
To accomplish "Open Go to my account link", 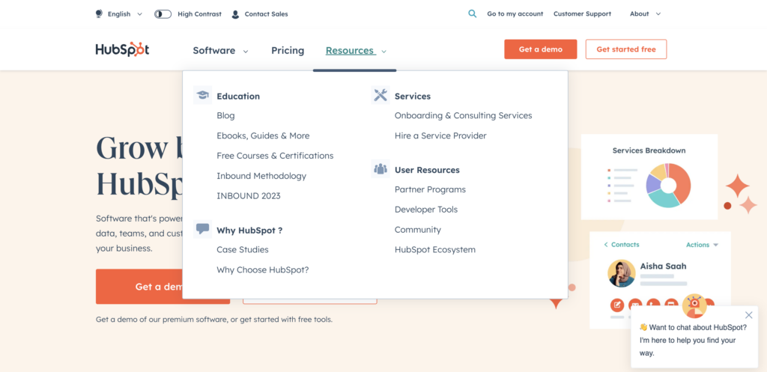I will 515,13.
